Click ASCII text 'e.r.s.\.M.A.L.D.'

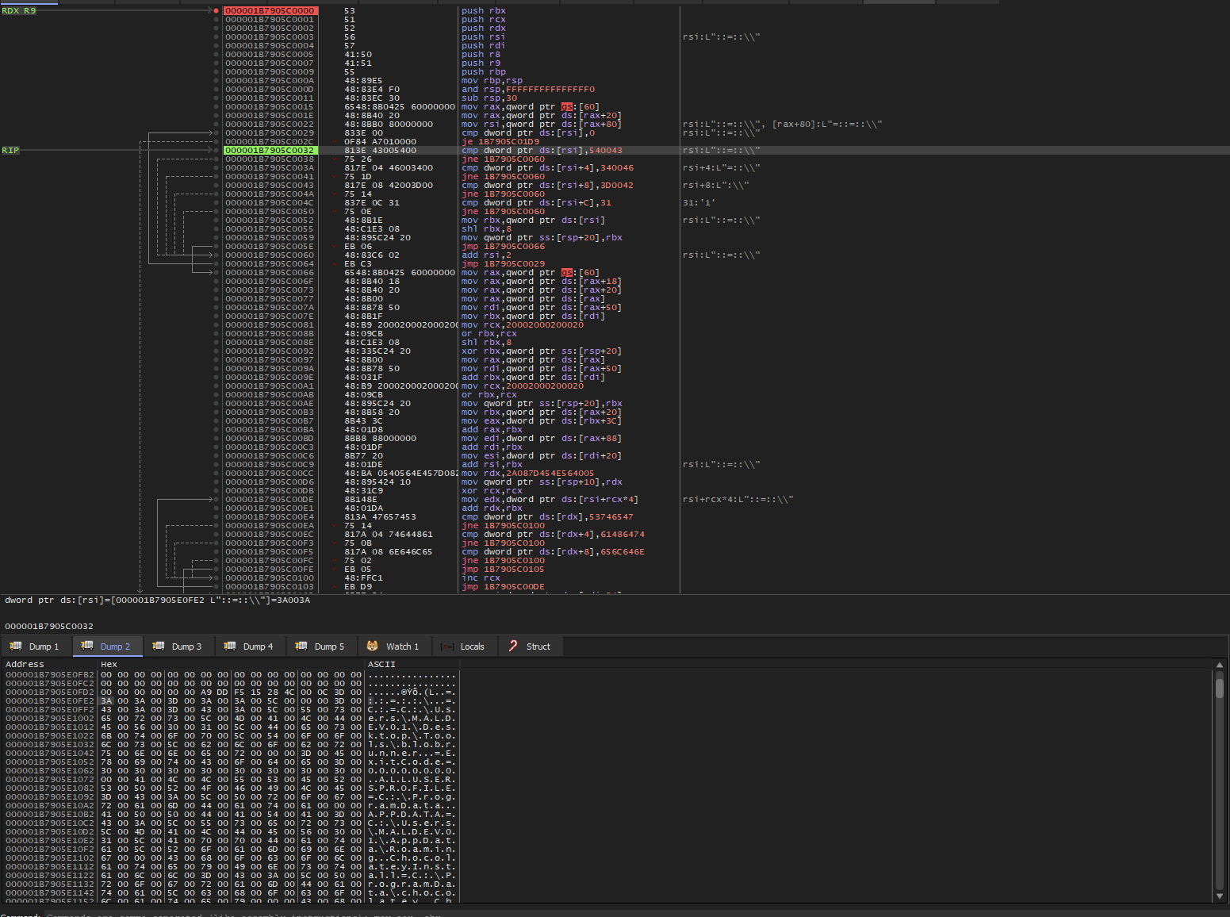tap(412, 718)
